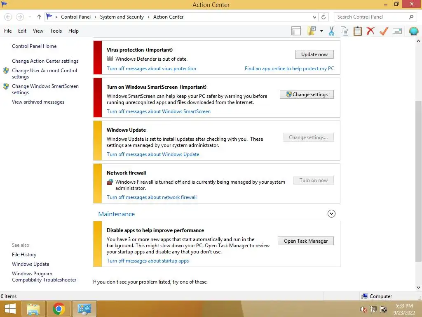Open File Explorer from taskbar
Viewport: 422px width, 317px height.
tap(33, 309)
